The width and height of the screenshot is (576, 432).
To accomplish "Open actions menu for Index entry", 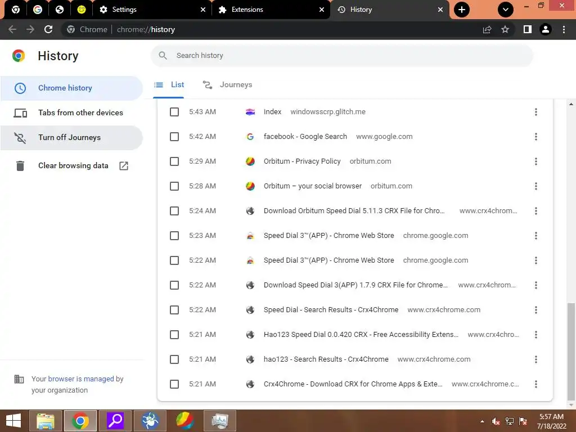I will tap(536, 112).
